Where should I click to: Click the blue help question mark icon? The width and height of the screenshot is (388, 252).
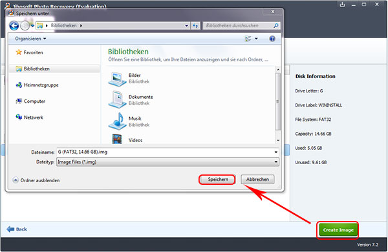coord(272,39)
